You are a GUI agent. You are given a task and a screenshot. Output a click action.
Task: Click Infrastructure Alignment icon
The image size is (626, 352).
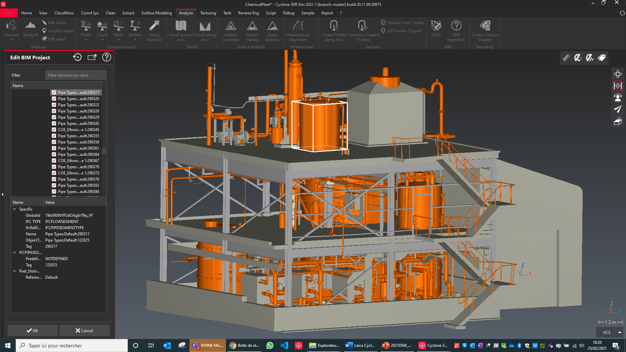pyautogui.click(x=298, y=31)
